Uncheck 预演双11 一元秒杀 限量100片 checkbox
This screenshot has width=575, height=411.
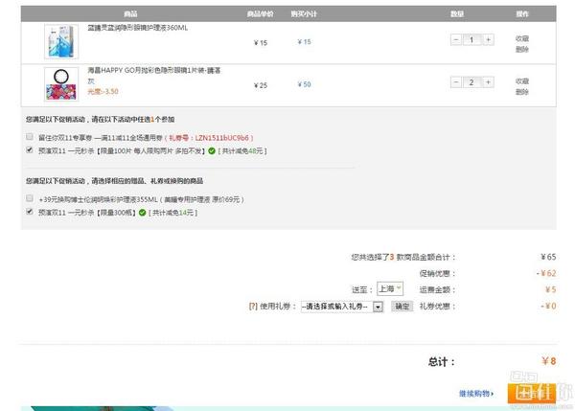(30, 150)
